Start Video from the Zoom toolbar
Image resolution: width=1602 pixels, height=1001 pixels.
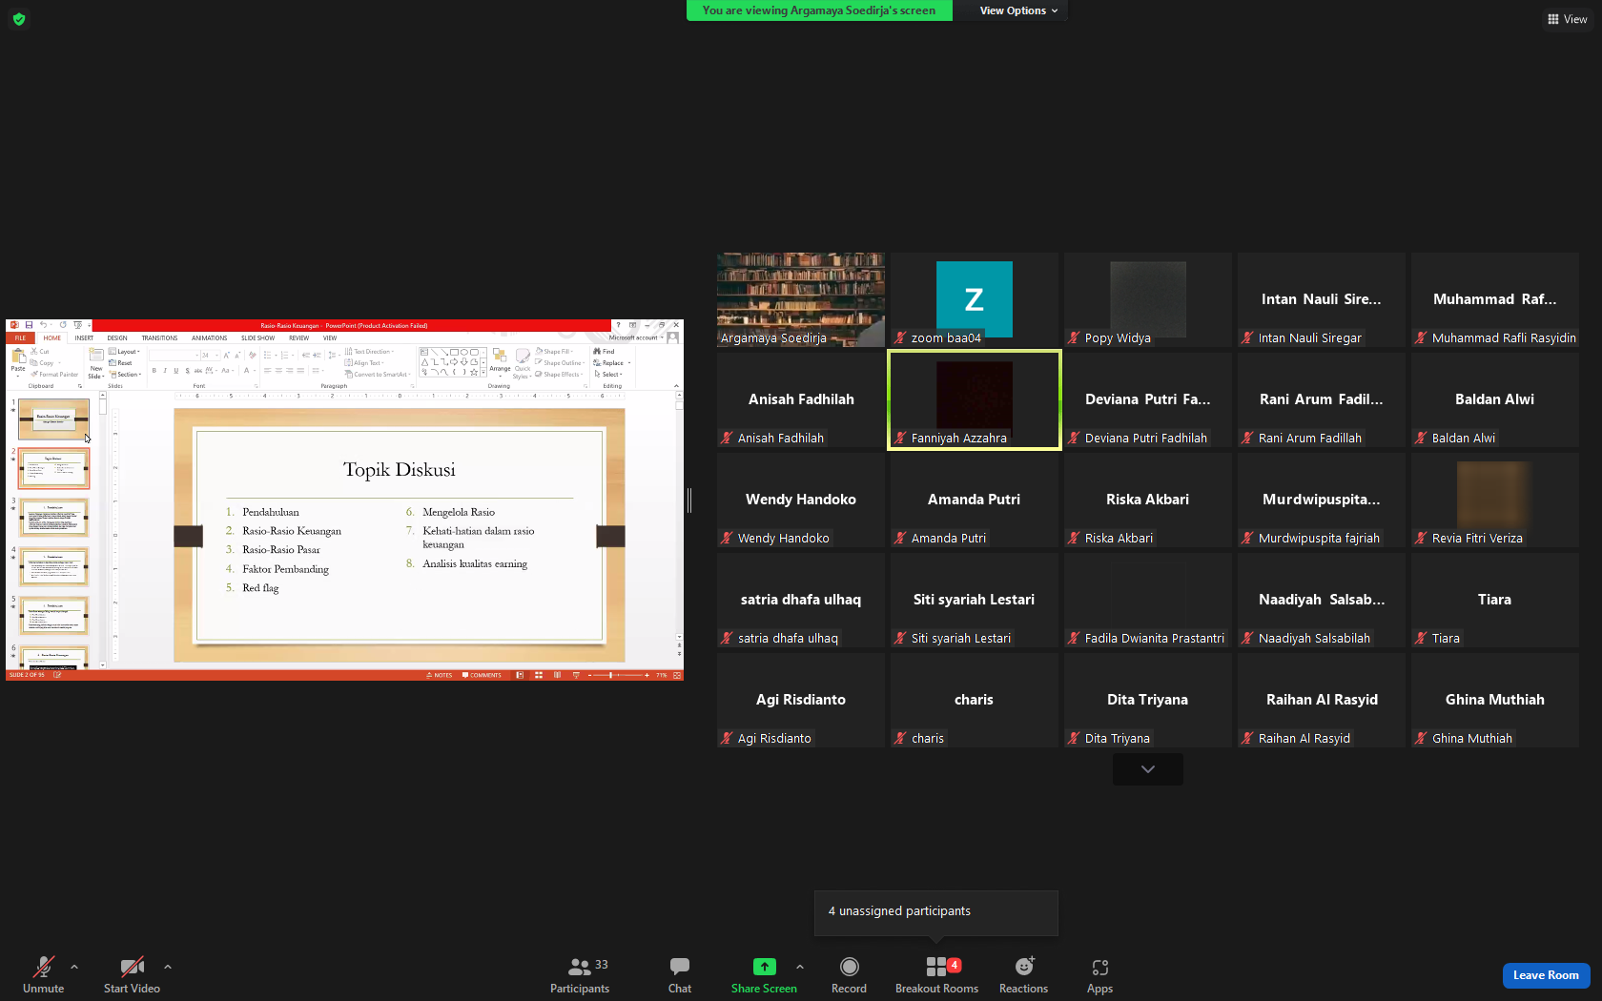(x=132, y=974)
